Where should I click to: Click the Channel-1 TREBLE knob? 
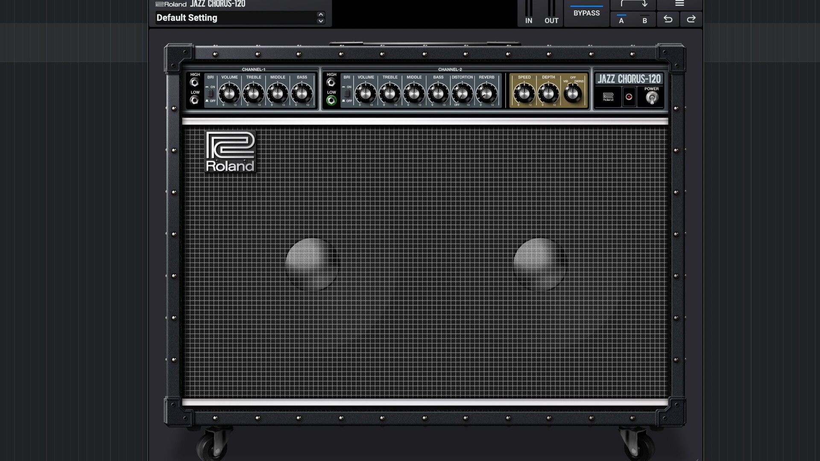pyautogui.click(x=254, y=93)
